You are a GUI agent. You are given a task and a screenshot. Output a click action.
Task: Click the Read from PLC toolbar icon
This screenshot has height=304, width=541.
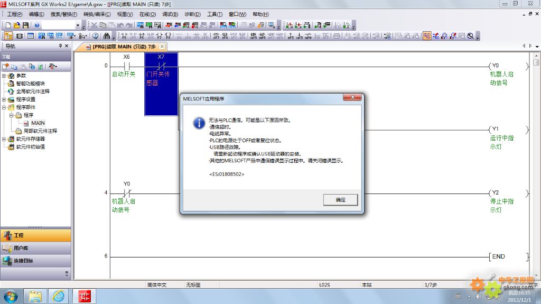click(177, 25)
